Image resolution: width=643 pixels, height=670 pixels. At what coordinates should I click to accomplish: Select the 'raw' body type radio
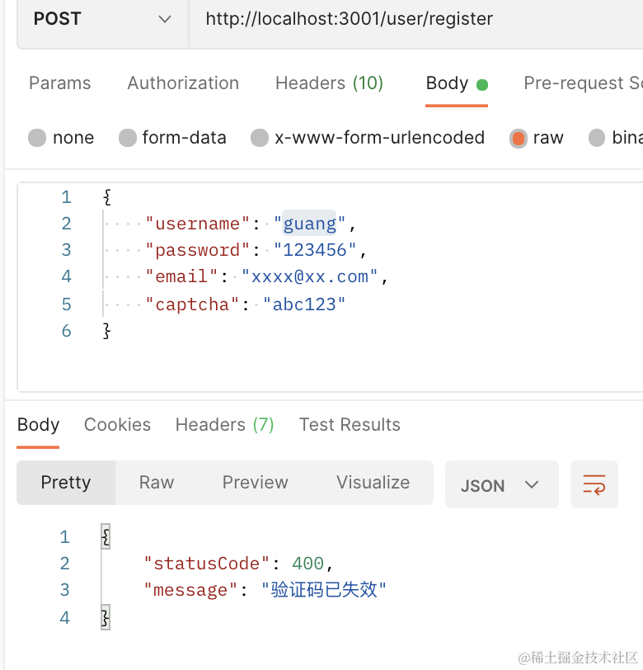(x=519, y=138)
